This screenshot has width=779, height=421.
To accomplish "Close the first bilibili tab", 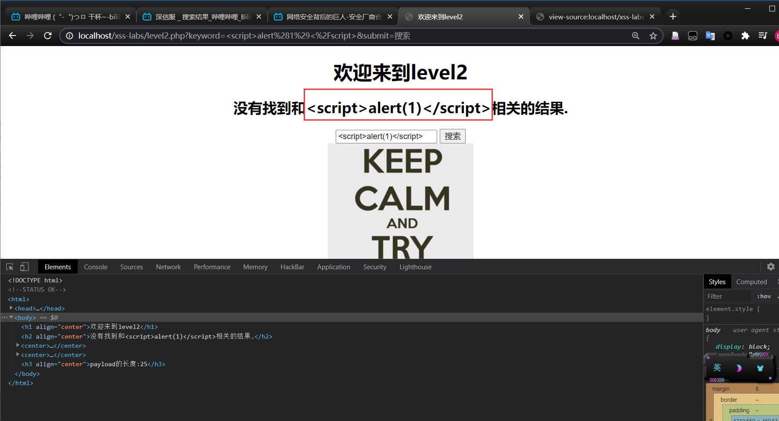I will [x=128, y=17].
